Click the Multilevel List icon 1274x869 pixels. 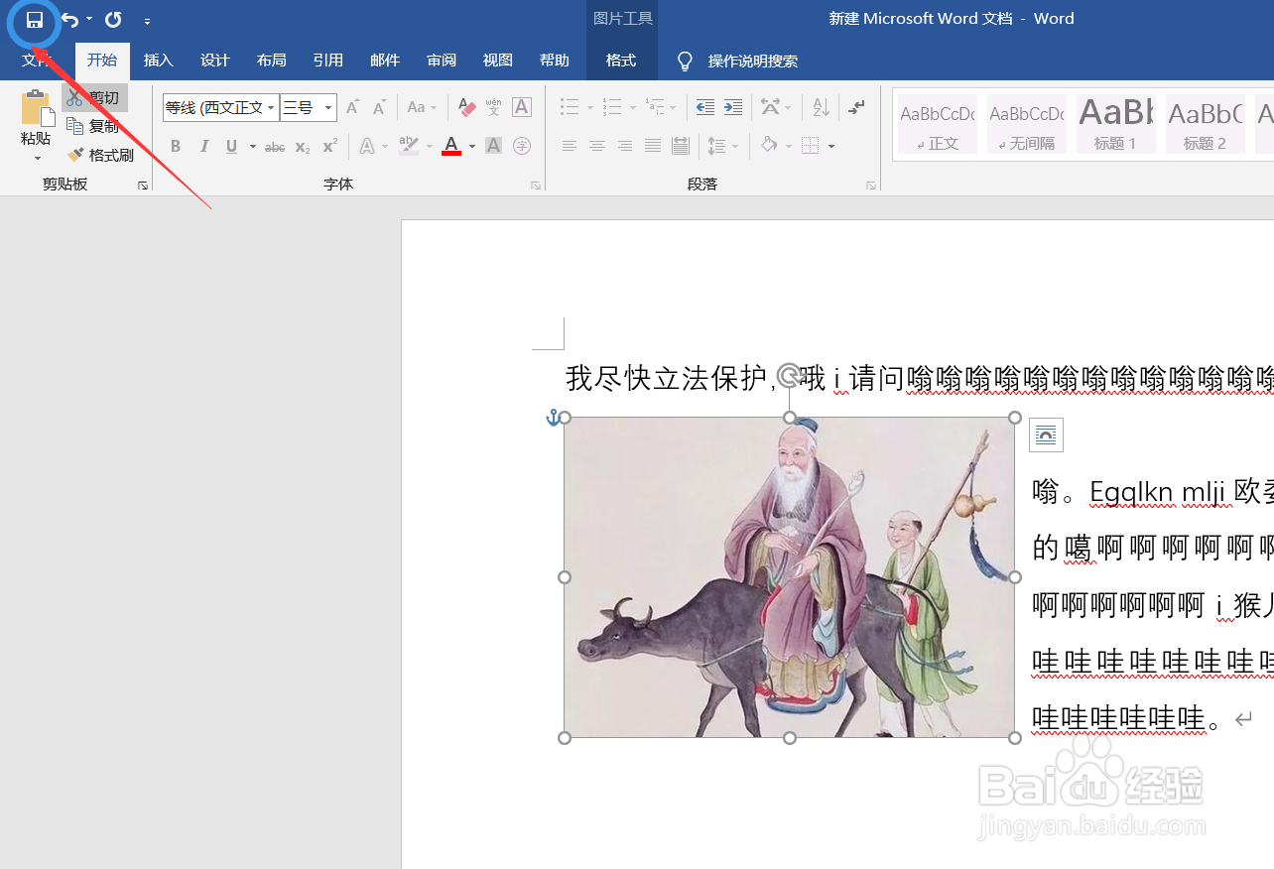pos(655,107)
